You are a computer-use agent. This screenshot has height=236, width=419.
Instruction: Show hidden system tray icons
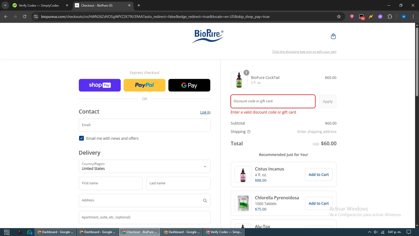[x=369, y=232]
